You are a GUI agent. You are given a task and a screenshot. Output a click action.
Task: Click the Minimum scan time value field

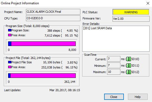point(114,65)
